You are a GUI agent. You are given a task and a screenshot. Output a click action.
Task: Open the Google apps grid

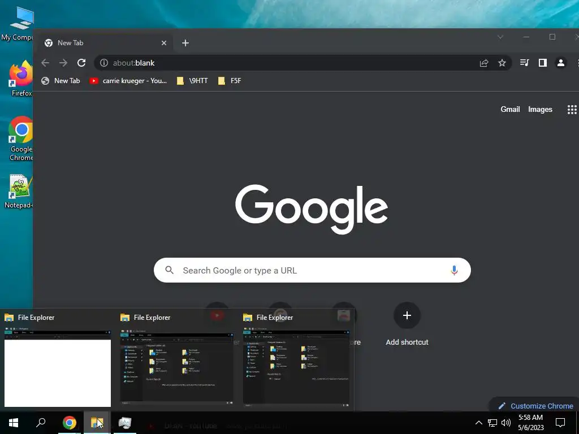pyautogui.click(x=572, y=110)
